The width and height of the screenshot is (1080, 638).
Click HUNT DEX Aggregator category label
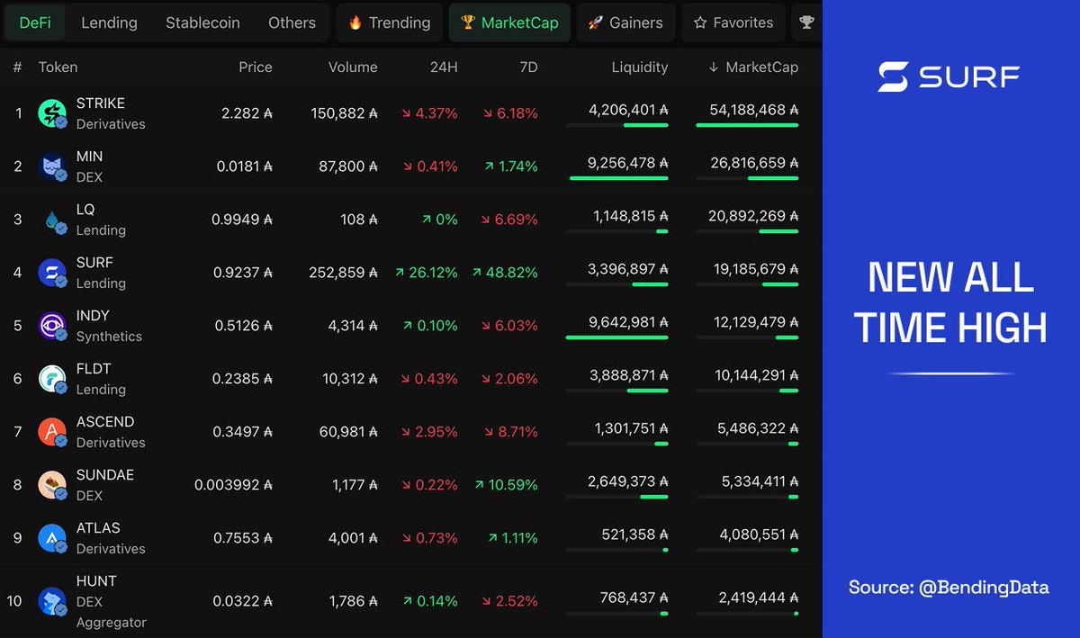pyautogui.click(x=112, y=612)
